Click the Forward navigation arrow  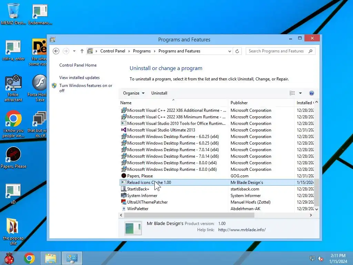tap(66, 51)
